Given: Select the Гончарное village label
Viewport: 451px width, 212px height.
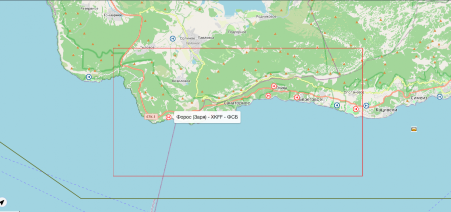Looking at the screenshot, I should 112,15.
